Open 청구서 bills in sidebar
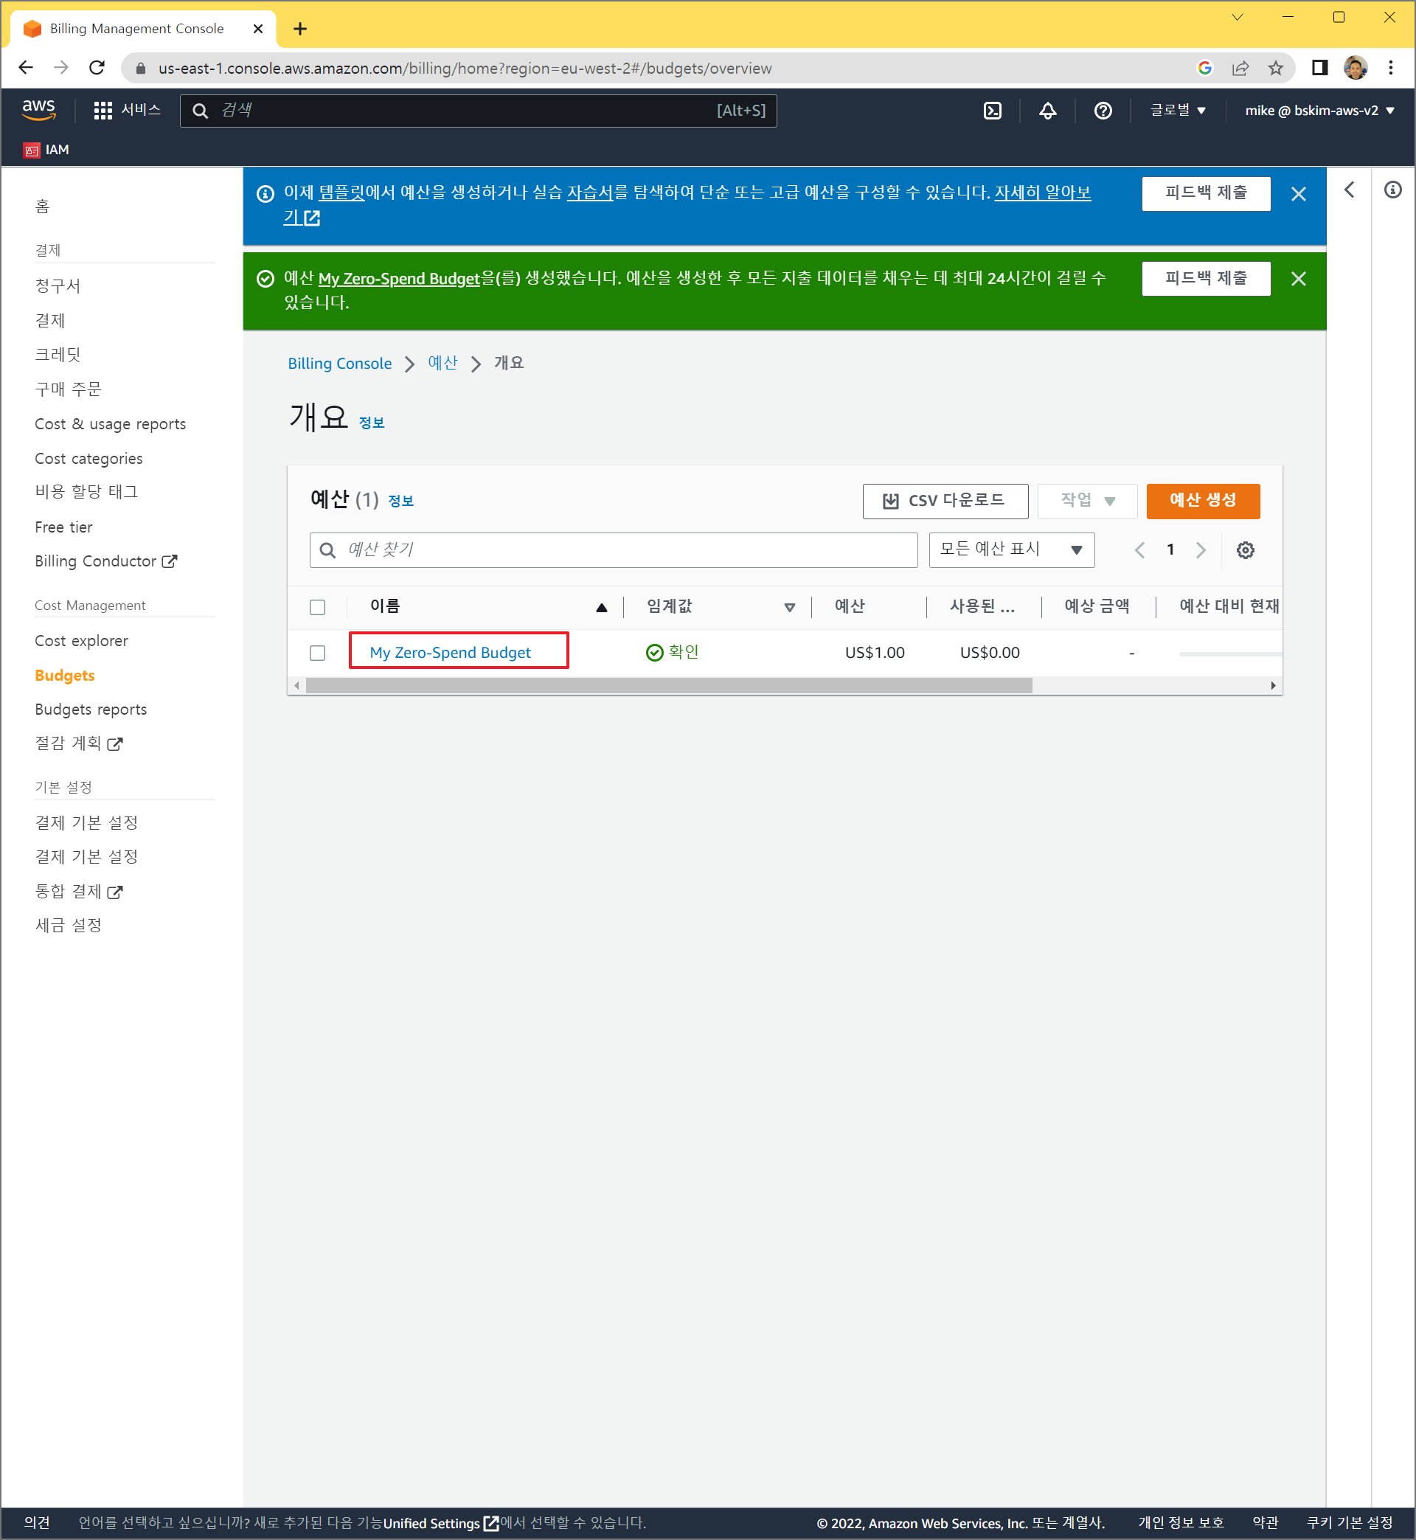The height and width of the screenshot is (1540, 1416). pos(58,285)
